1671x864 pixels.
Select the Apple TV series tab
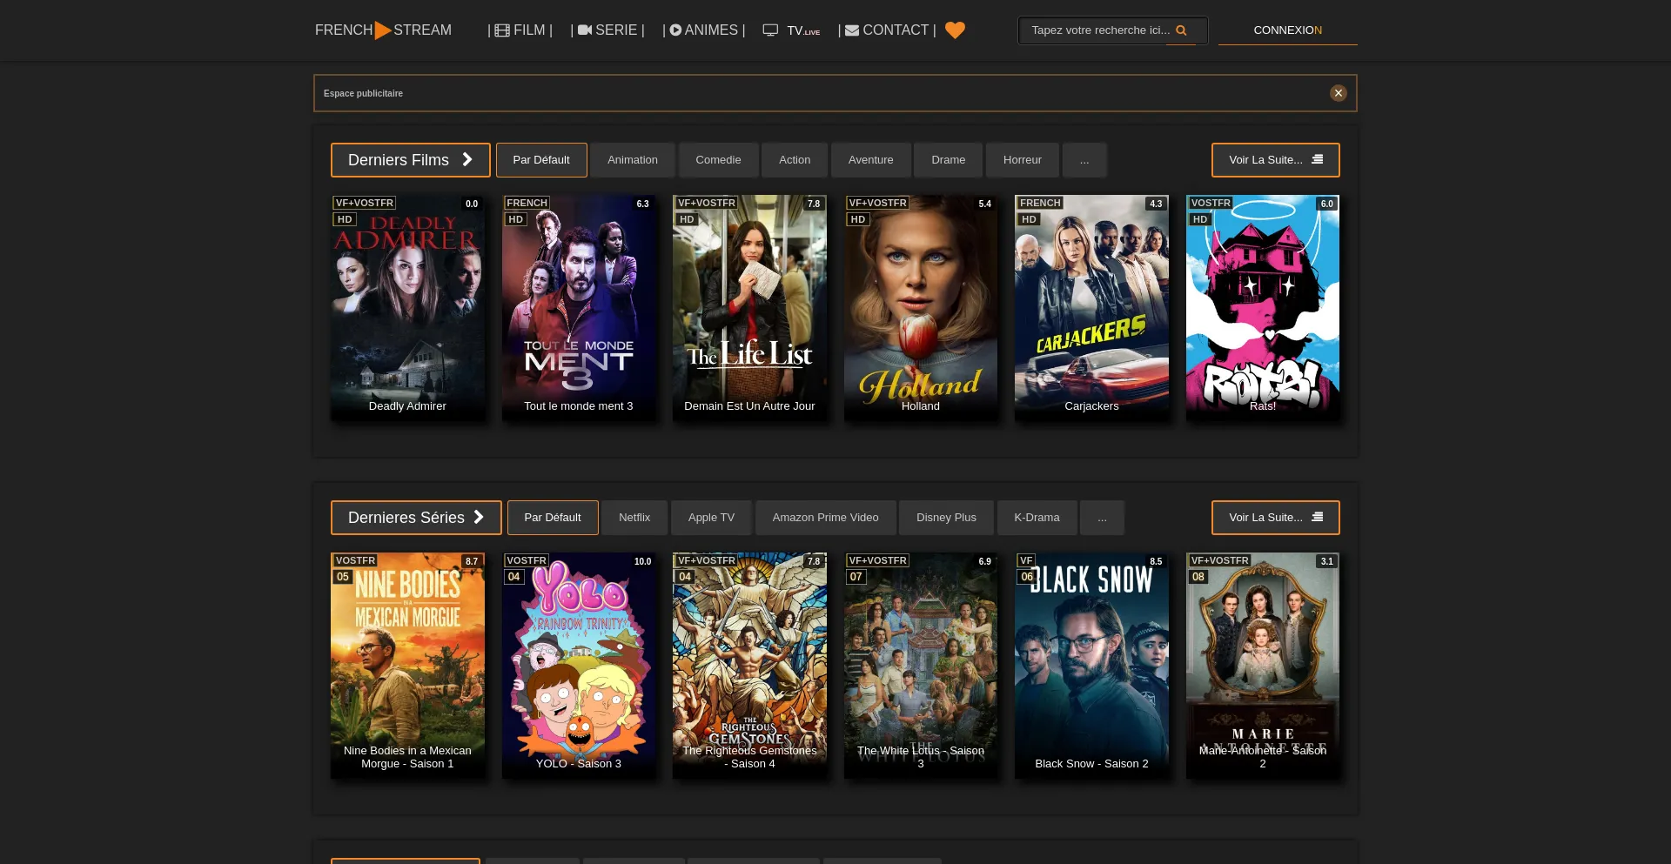(711, 518)
